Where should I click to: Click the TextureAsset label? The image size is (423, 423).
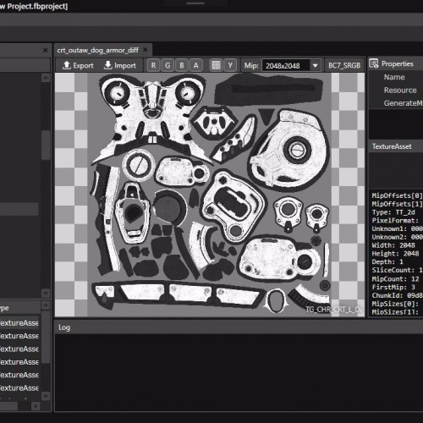[x=392, y=146]
